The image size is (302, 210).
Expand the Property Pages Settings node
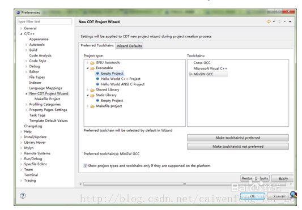click(x=27, y=110)
